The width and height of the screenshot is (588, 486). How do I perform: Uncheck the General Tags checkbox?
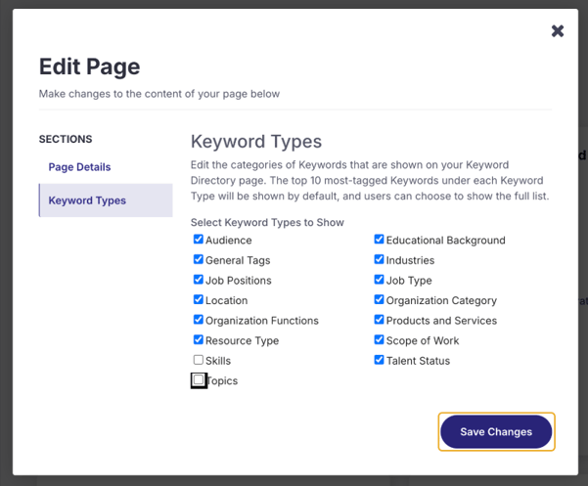tap(199, 259)
